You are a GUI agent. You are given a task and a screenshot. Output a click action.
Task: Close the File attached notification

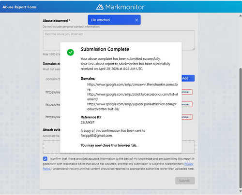tap(136, 20)
